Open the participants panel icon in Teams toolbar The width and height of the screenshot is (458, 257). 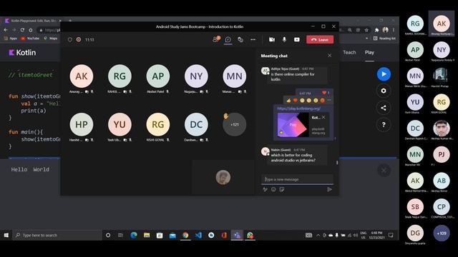coord(216,39)
